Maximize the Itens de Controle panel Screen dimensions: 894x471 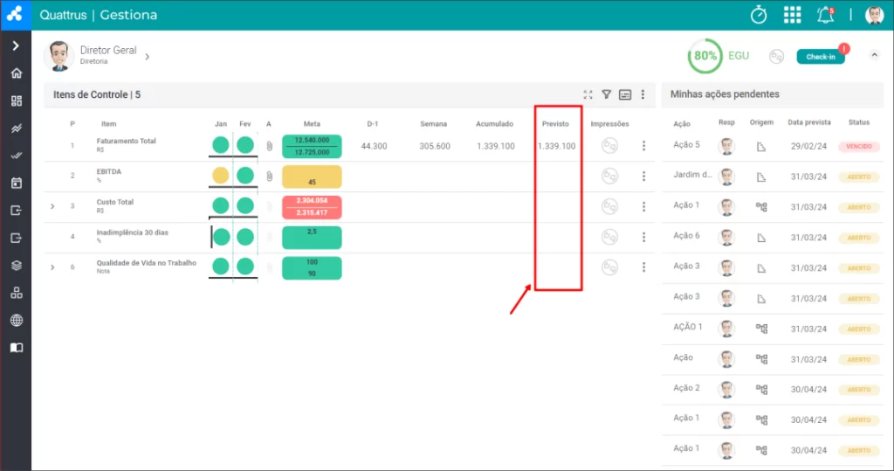(x=588, y=94)
